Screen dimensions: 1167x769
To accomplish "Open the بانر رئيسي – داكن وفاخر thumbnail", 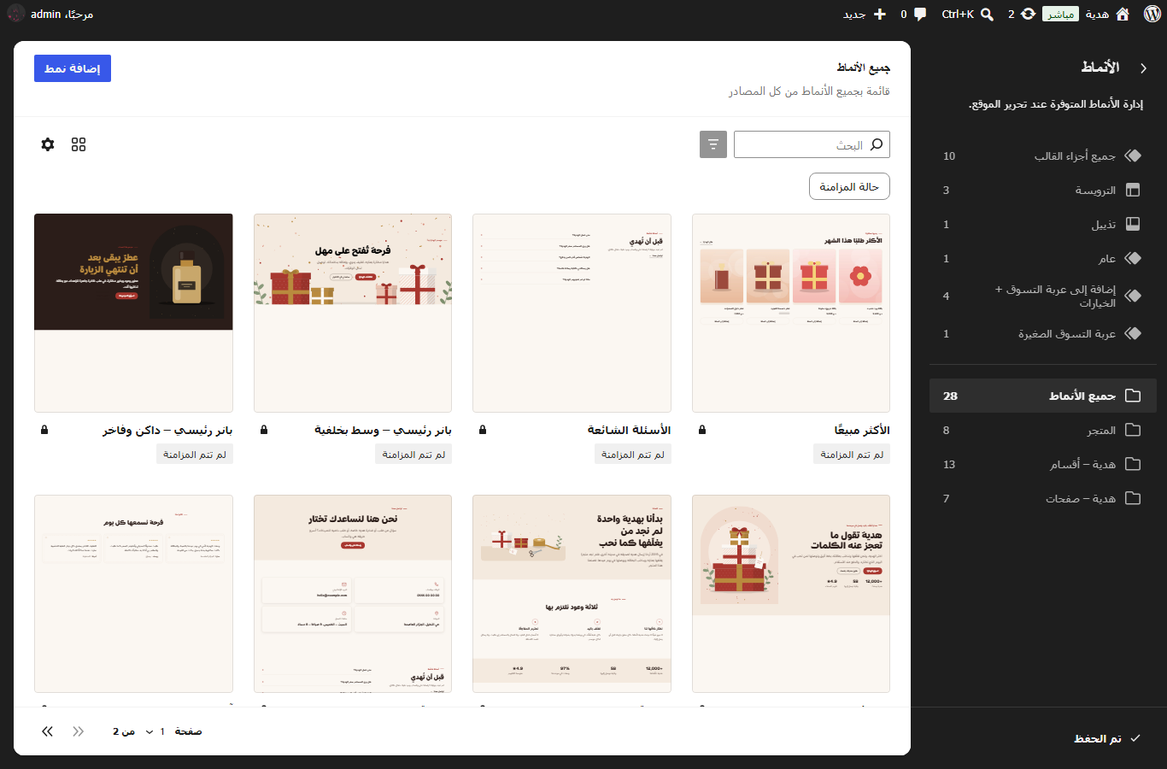I will (133, 313).
